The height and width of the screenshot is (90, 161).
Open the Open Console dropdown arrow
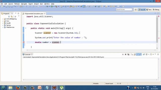[153, 54]
